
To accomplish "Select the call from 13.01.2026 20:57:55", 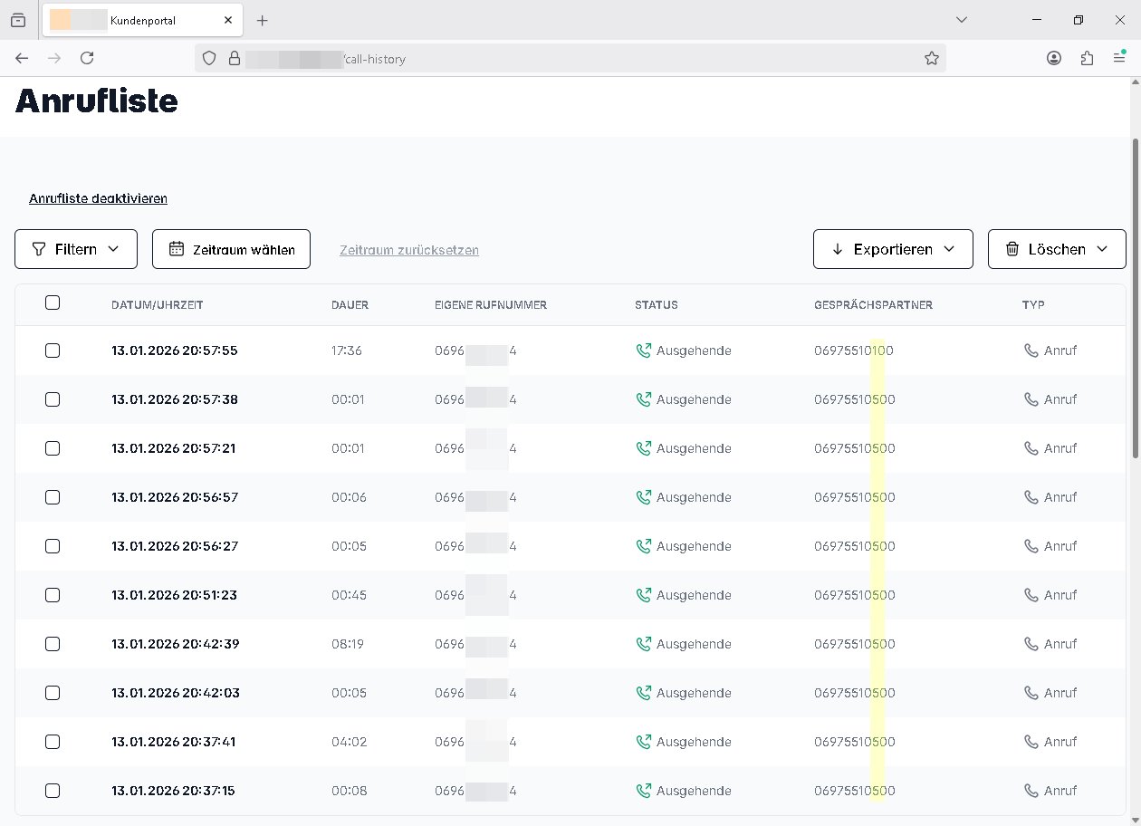I will click(x=53, y=351).
